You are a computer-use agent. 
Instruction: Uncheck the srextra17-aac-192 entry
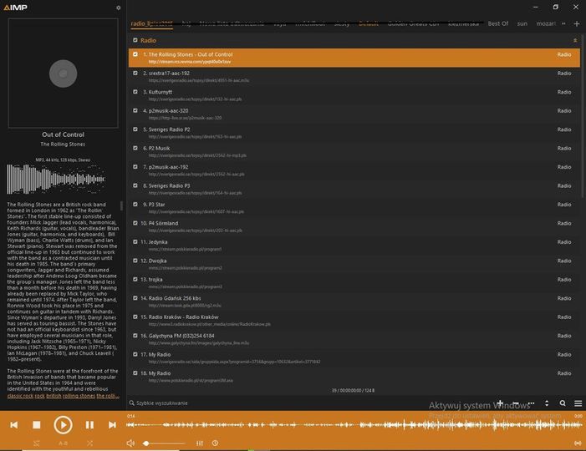(x=135, y=73)
